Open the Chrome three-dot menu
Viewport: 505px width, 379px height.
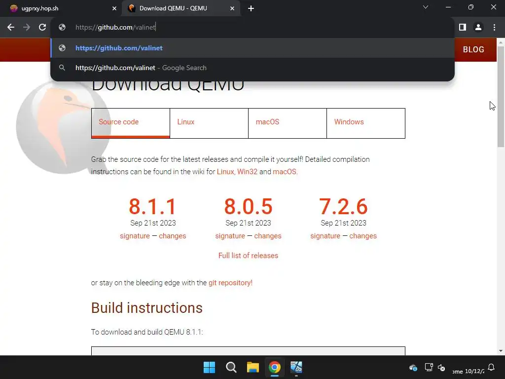pyautogui.click(x=494, y=28)
